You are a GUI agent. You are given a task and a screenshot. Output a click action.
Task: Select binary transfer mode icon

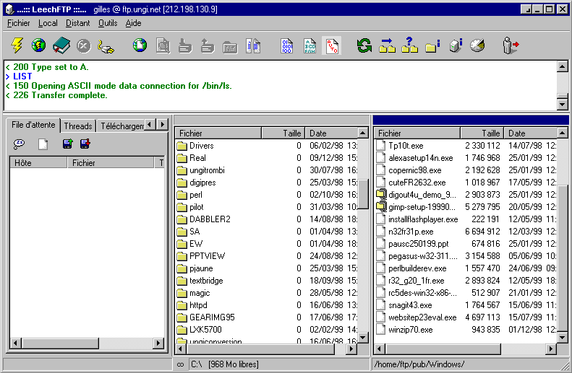click(x=287, y=46)
